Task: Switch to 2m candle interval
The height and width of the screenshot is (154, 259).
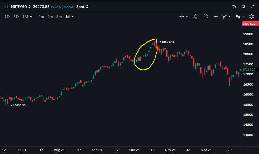Action: pyautogui.click(x=50, y=17)
